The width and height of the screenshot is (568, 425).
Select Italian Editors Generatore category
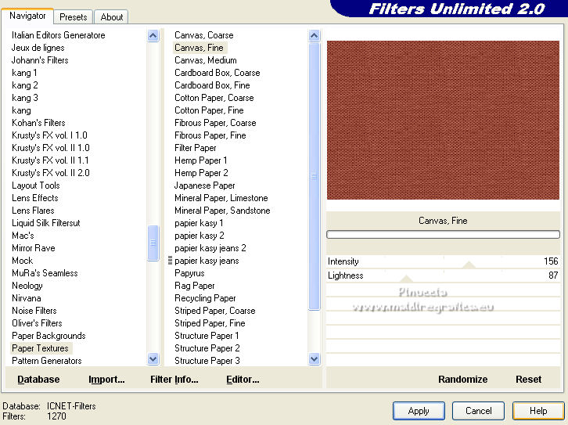59,35
